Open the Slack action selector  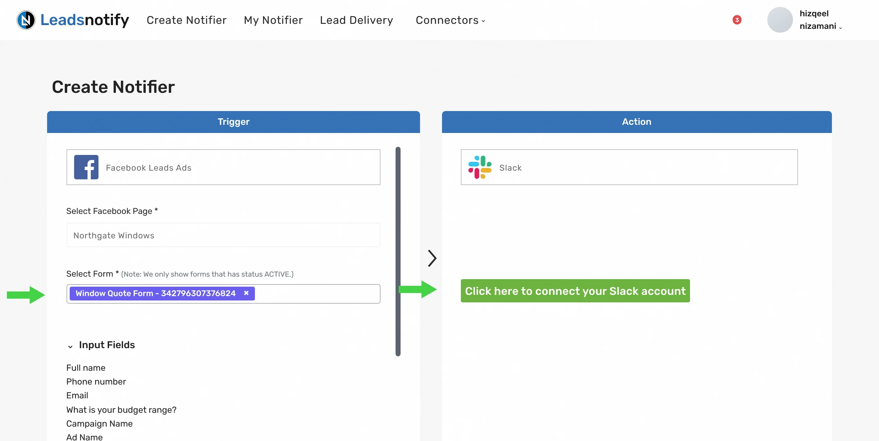(x=629, y=167)
